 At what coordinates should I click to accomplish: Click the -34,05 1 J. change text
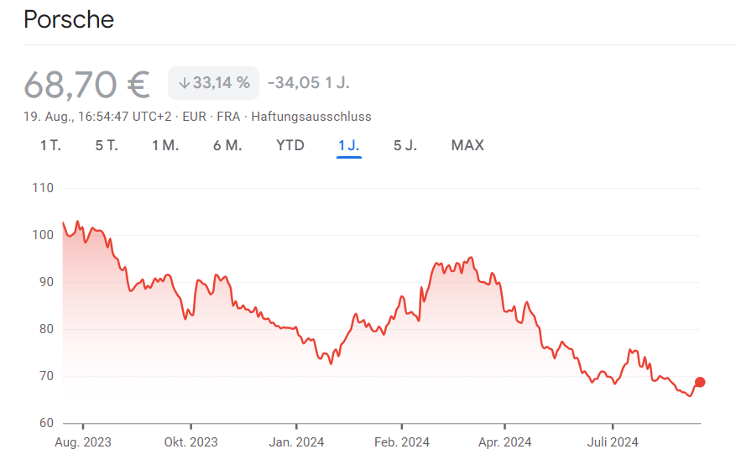pyautogui.click(x=308, y=83)
